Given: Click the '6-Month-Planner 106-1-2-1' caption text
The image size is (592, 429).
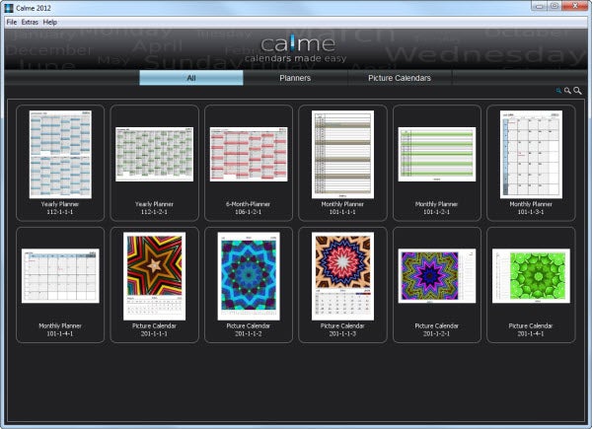Looking at the screenshot, I should [248, 208].
